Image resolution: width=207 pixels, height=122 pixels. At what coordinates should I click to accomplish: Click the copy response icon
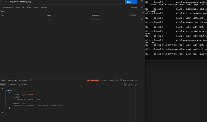tap(129, 85)
